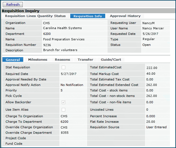Select the General sub-tab

[13, 60]
